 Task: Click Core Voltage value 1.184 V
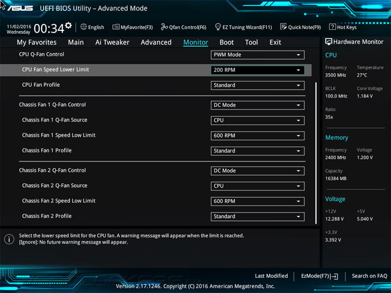pyautogui.click(x=365, y=96)
